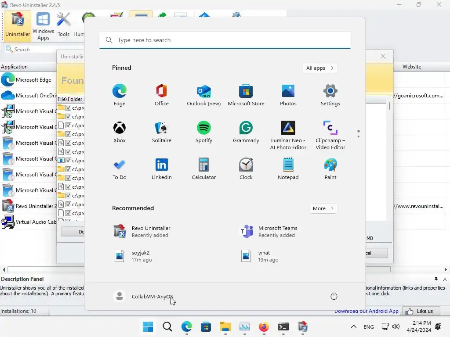
Task: Open the To Do app
Action: [120, 169]
